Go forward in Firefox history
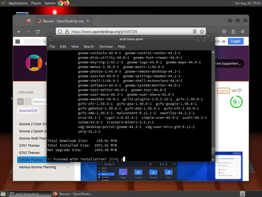Viewport: 262px width, 197px height. coord(28,32)
